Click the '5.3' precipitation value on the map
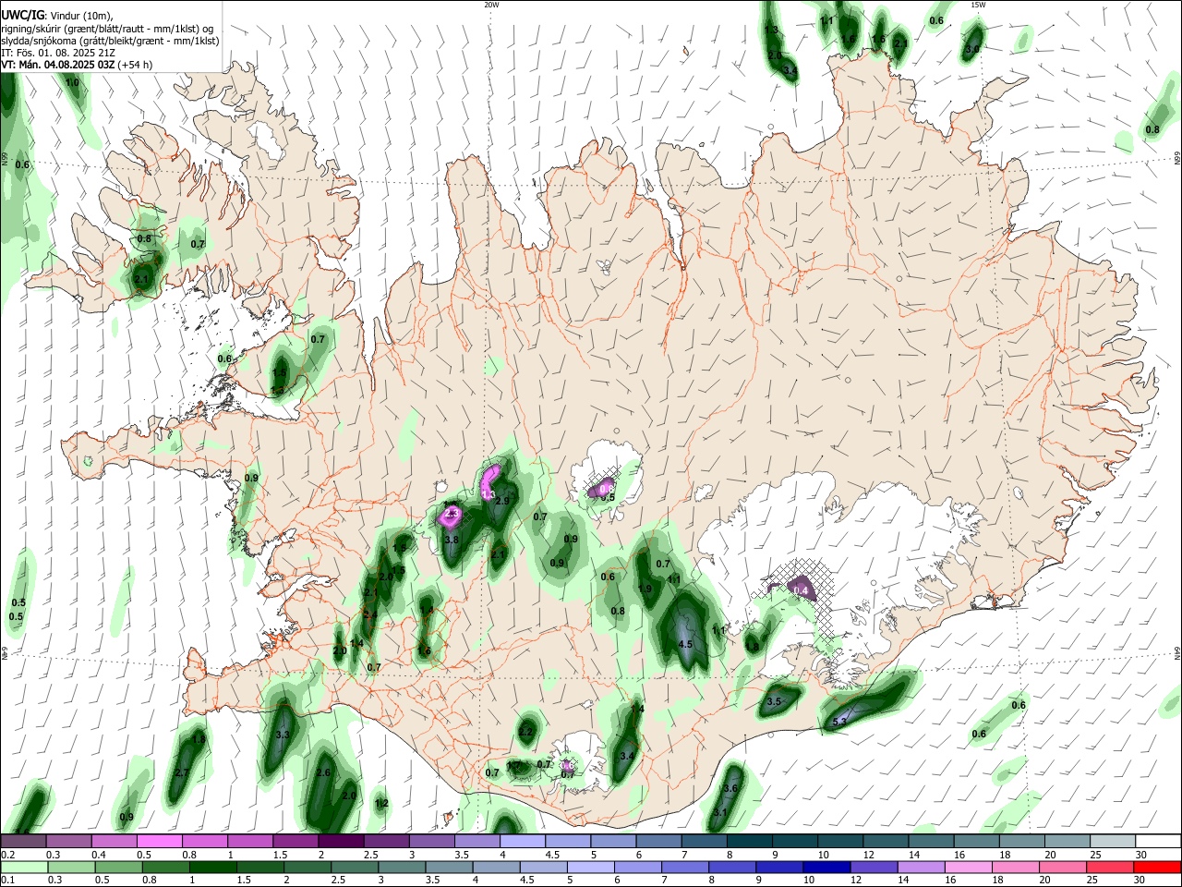 click(x=840, y=722)
